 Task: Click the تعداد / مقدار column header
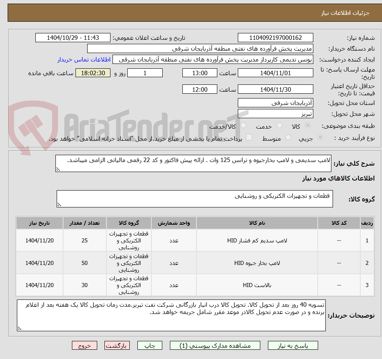pos(84,223)
